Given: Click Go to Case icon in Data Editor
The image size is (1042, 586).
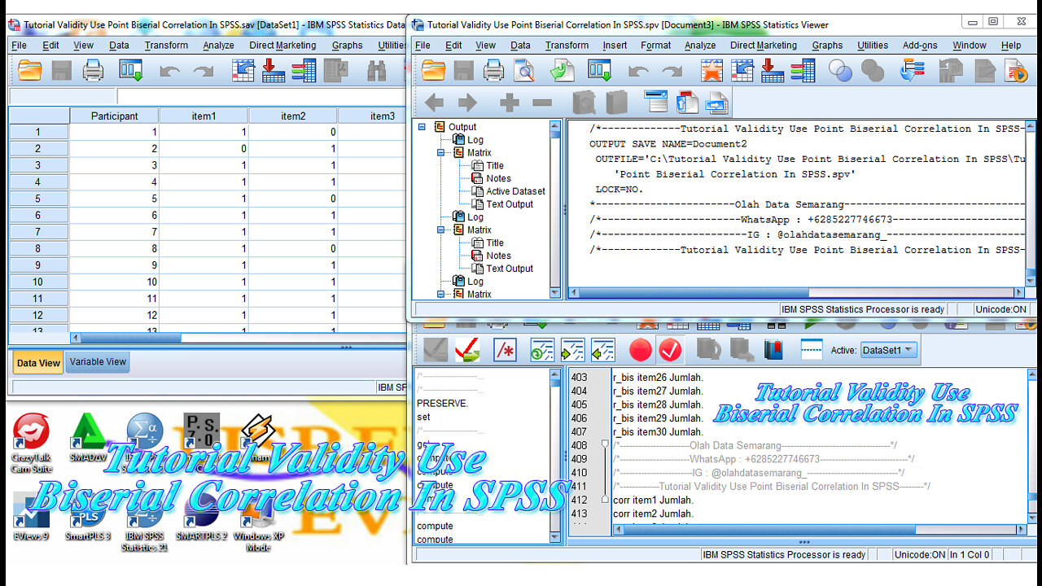Looking at the screenshot, I should click(243, 72).
